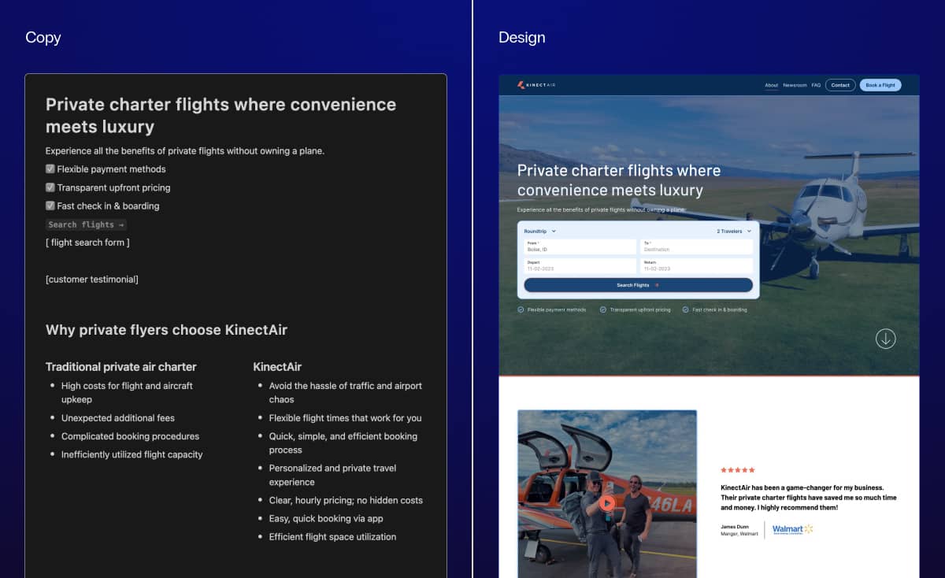Click 'Clear, hourly pricing; no hidden costs' bullet
The width and height of the screenshot is (945, 578).
(346, 500)
